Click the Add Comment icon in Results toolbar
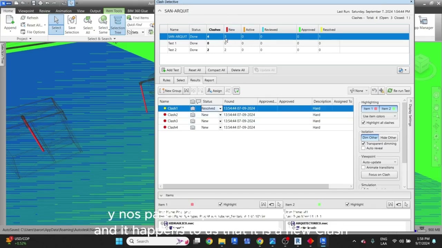This screenshot has height=248, width=442. click(236, 91)
